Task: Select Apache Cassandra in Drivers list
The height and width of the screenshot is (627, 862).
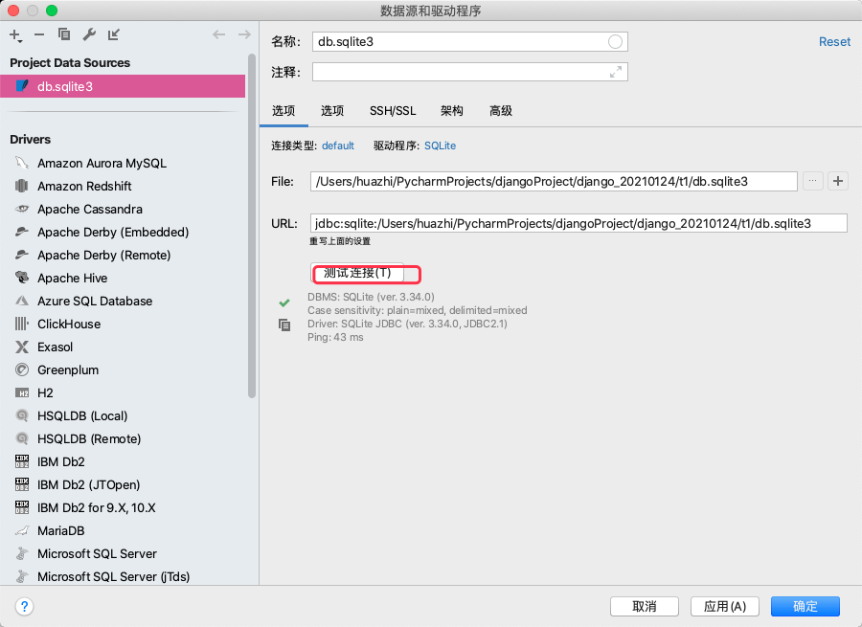Action: (90, 210)
